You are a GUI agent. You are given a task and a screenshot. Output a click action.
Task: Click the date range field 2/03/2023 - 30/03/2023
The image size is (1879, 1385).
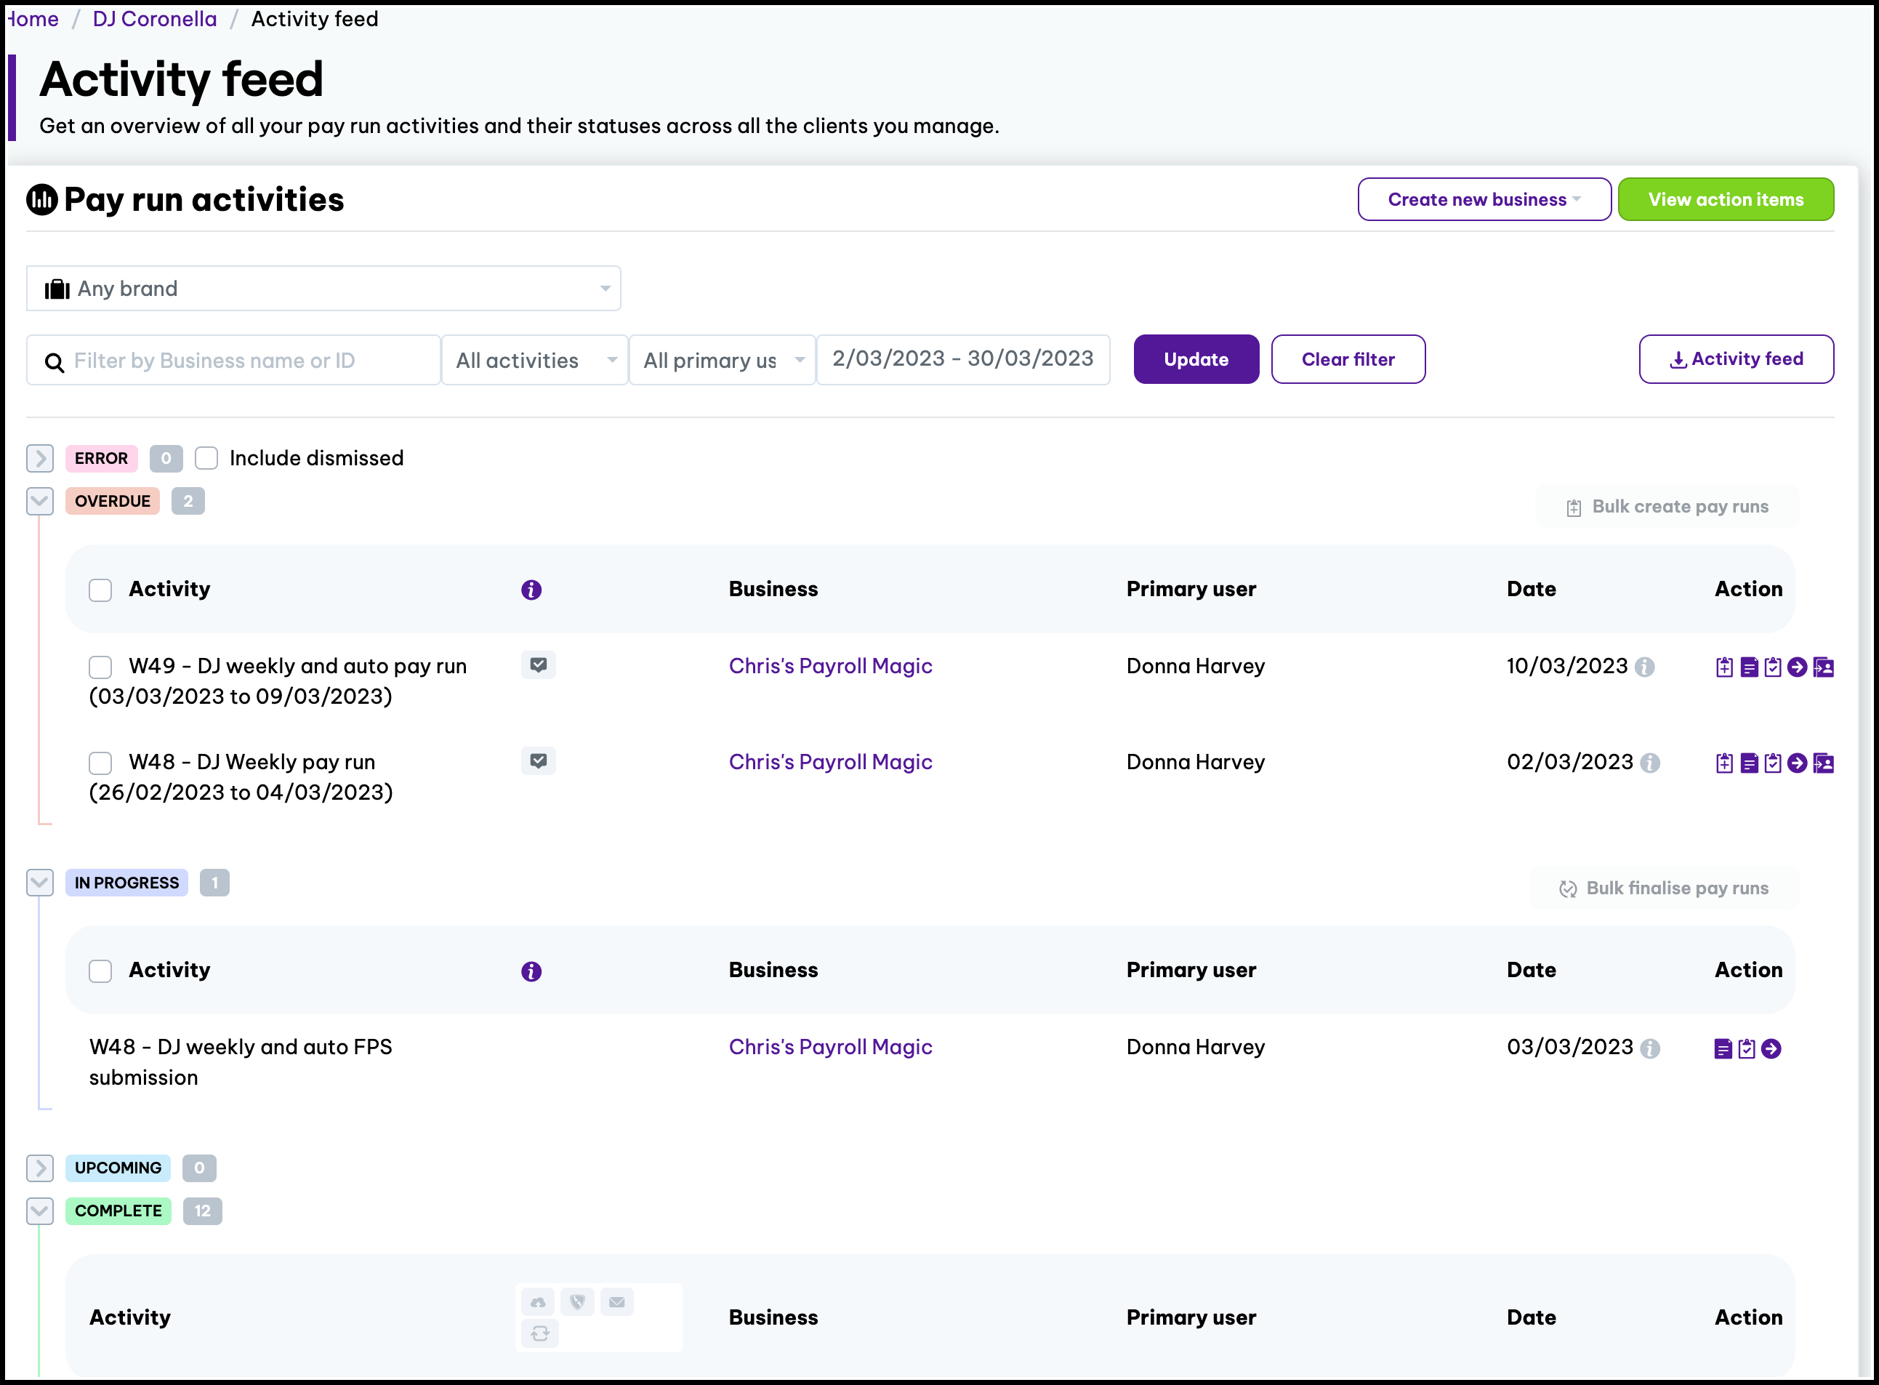click(x=963, y=360)
